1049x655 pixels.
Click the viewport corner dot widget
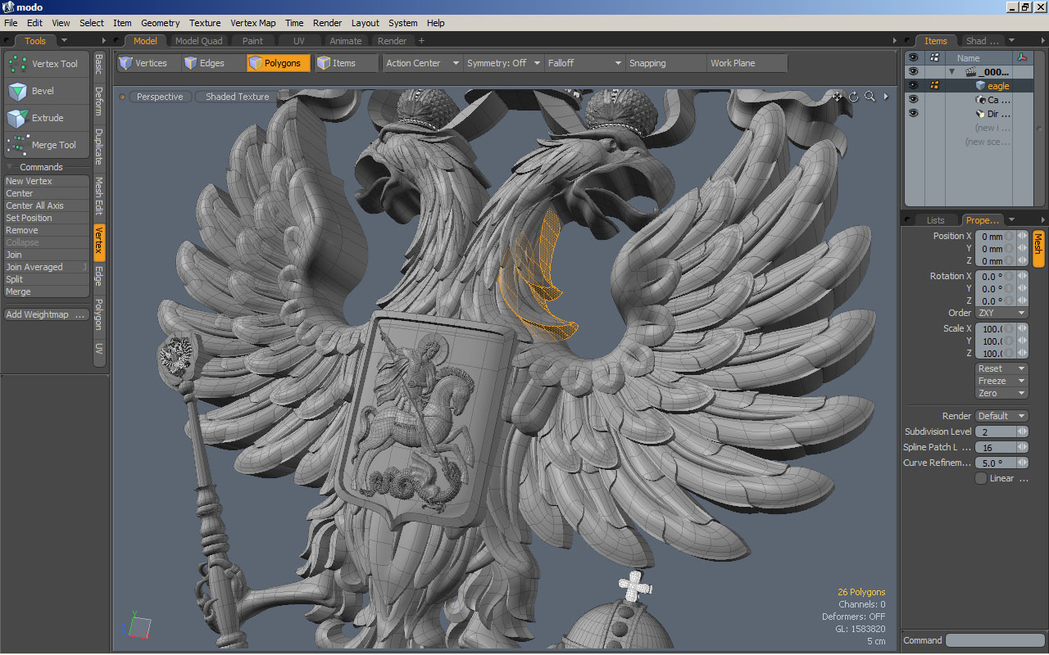pos(123,97)
